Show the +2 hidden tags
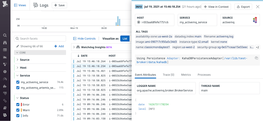263x121 pixels. pos(257,47)
